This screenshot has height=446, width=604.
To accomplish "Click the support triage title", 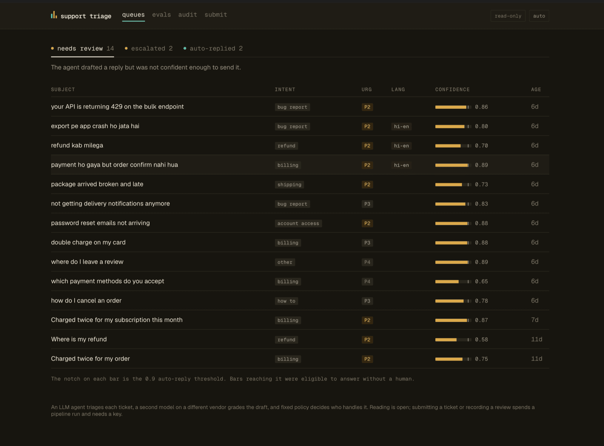I will (86, 16).
